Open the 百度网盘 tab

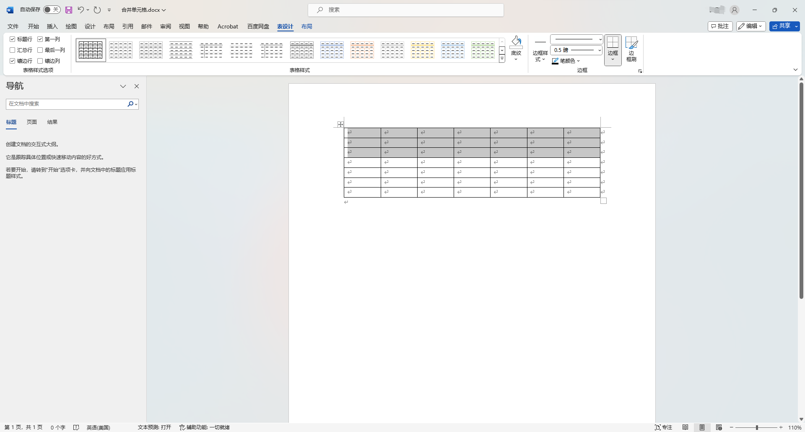(x=258, y=26)
